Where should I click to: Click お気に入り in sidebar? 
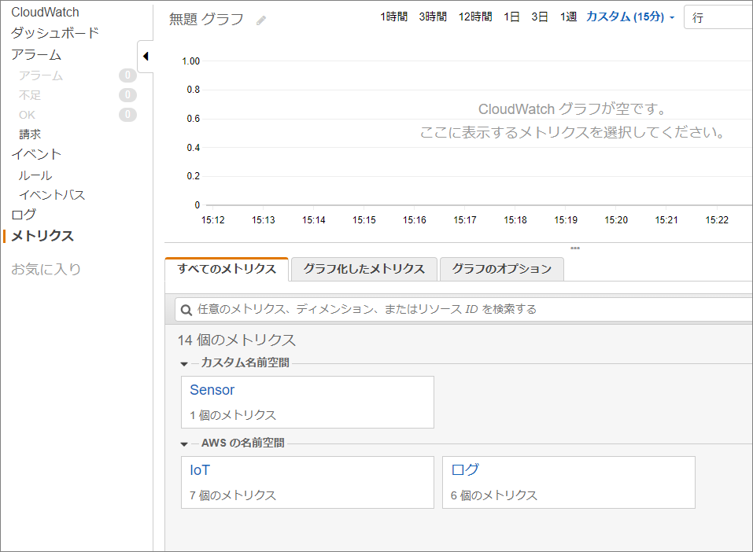click(46, 269)
